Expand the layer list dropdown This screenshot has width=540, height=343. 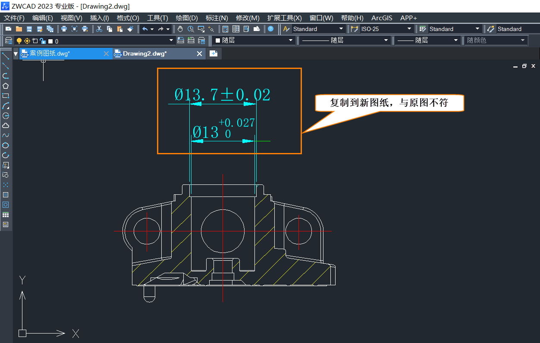click(x=172, y=41)
